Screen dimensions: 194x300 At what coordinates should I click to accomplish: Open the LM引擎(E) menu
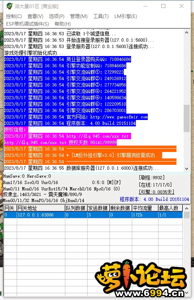click(x=125, y=16)
